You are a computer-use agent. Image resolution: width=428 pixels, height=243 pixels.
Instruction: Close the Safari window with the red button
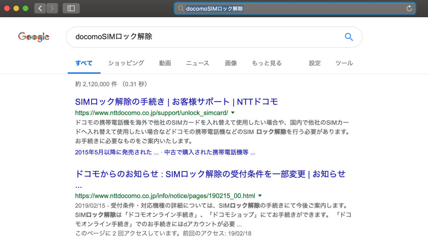[7, 9]
